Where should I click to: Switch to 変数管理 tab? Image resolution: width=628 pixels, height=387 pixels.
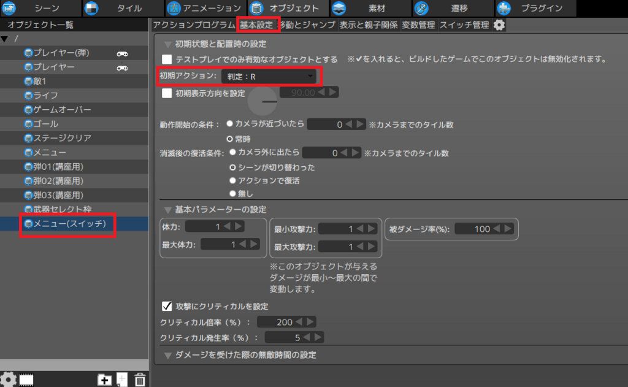click(x=418, y=25)
